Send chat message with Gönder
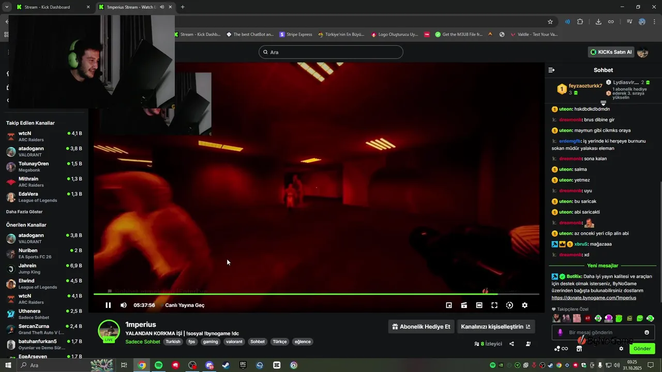Image resolution: width=662 pixels, height=372 pixels. pyautogui.click(x=642, y=349)
